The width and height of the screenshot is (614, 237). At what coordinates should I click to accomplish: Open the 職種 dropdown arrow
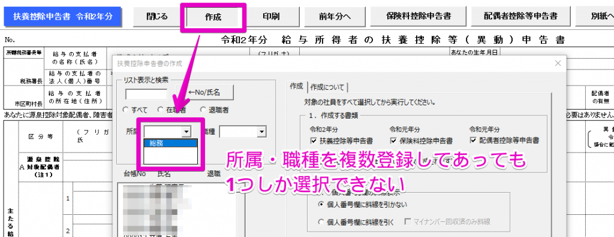point(261,132)
